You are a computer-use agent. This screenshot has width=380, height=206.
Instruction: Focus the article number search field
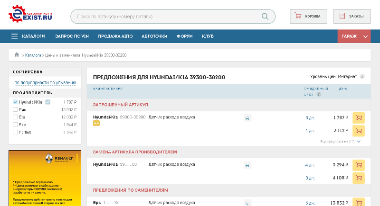point(166,17)
